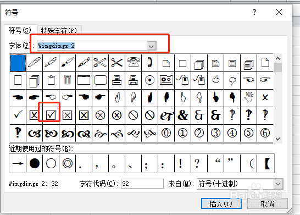
Task: Pick the thin prohibited circle symbol
Action: click(x=133, y=115)
